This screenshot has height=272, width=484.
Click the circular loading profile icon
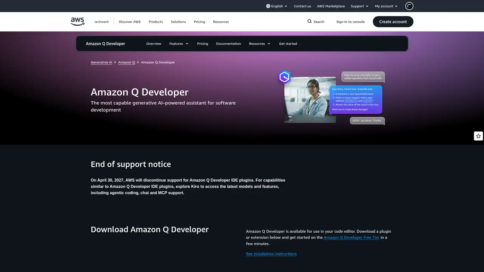click(x=409, y=6)
